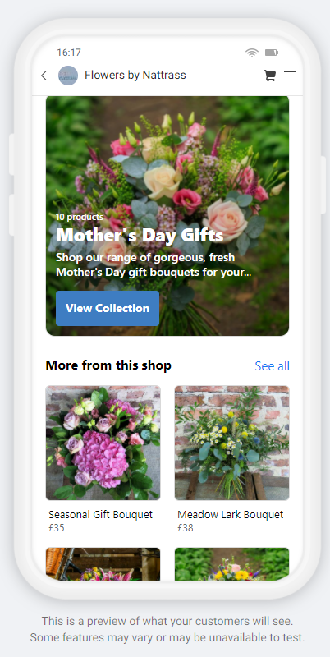330x657 pixels.
Task: Open the Meadow Lark Bouquet image
Action: click(232, 443)
